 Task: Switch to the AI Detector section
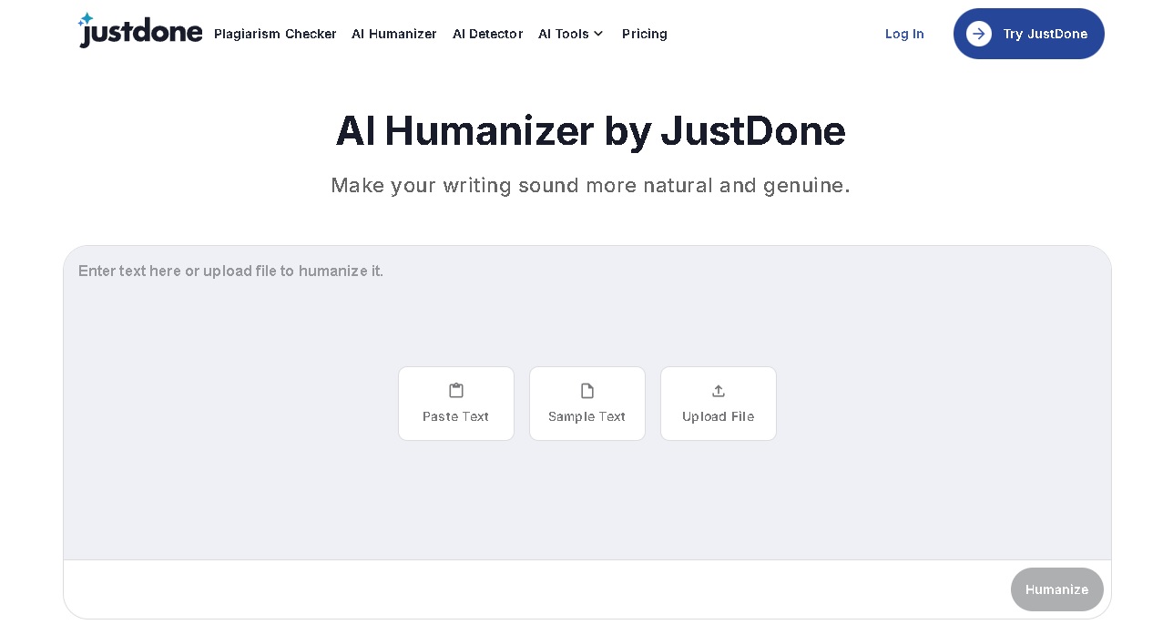coord(487,34)
